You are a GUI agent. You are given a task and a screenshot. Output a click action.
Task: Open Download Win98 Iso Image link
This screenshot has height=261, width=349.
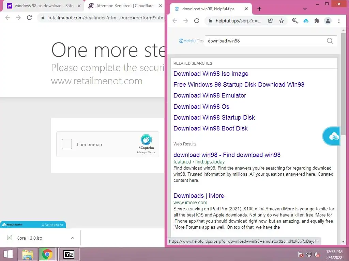point(211,74)
